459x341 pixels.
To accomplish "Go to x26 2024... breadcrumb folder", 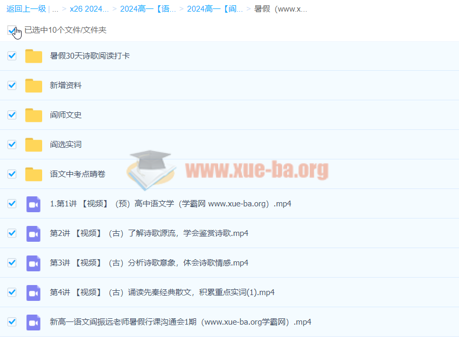I will point(89,9).
